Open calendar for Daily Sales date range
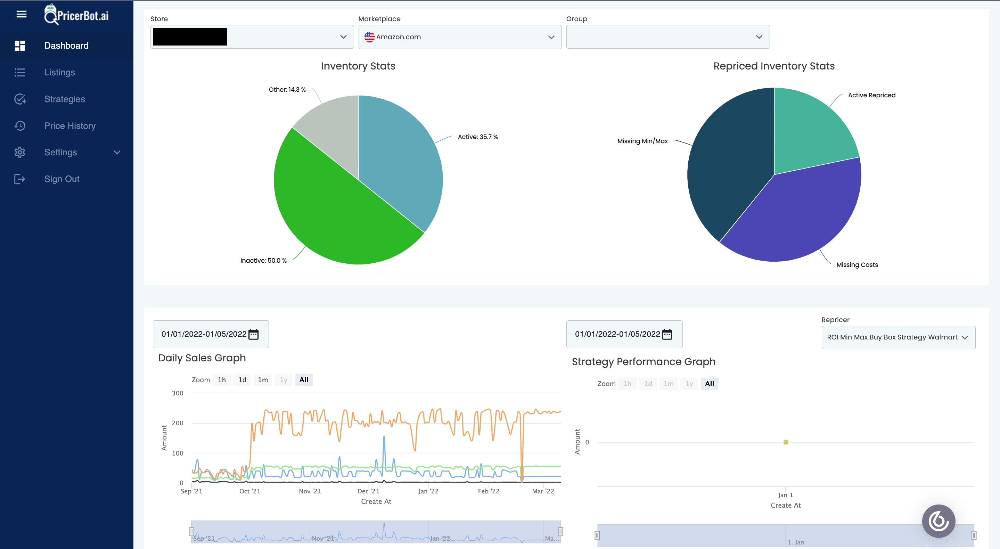The height and width of the screenshot is (549, 1000). pyautogui.click(x=254, y=334)
